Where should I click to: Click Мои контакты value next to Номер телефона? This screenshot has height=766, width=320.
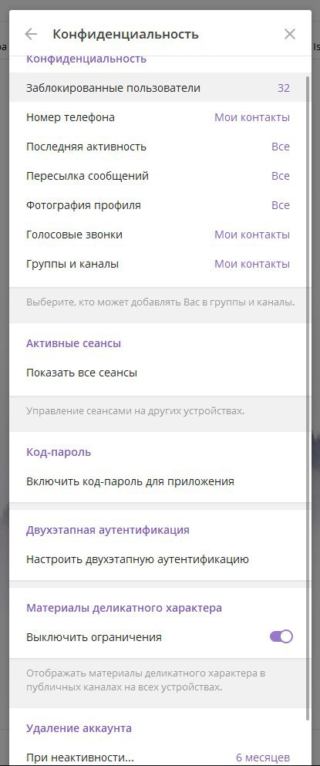252,117
